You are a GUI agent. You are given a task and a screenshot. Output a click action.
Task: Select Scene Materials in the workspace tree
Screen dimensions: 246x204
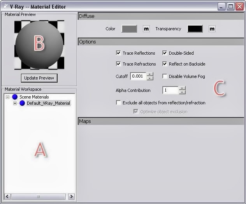click(x=34, y=97)
